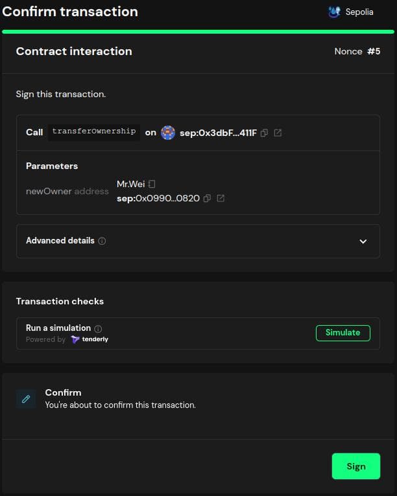Screen dimensions: 397x496
Task: Click the contract identicon avatar
Action: coord(168,133)
